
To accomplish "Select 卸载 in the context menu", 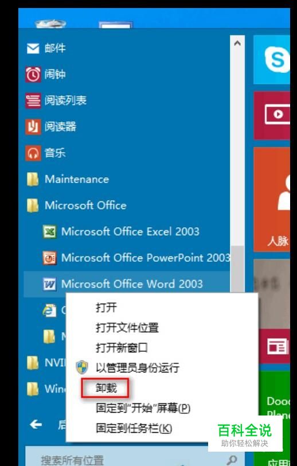I will 106,388.
